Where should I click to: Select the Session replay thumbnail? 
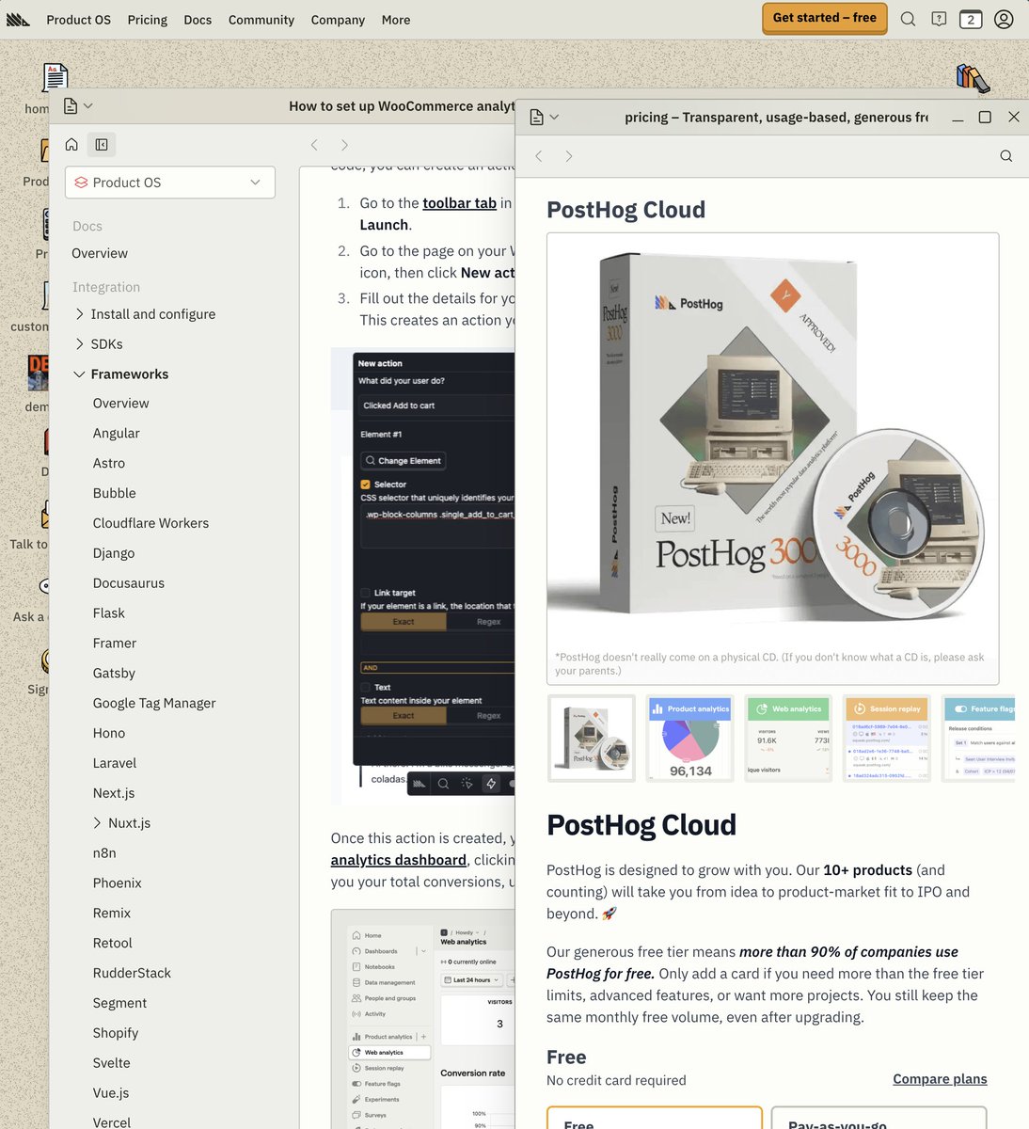point(887,739)
